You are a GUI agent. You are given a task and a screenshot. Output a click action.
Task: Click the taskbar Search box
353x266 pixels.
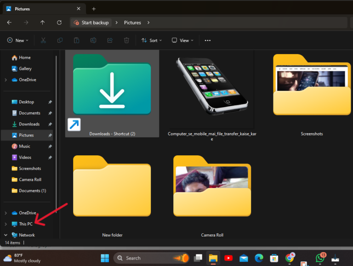(143, 258)
